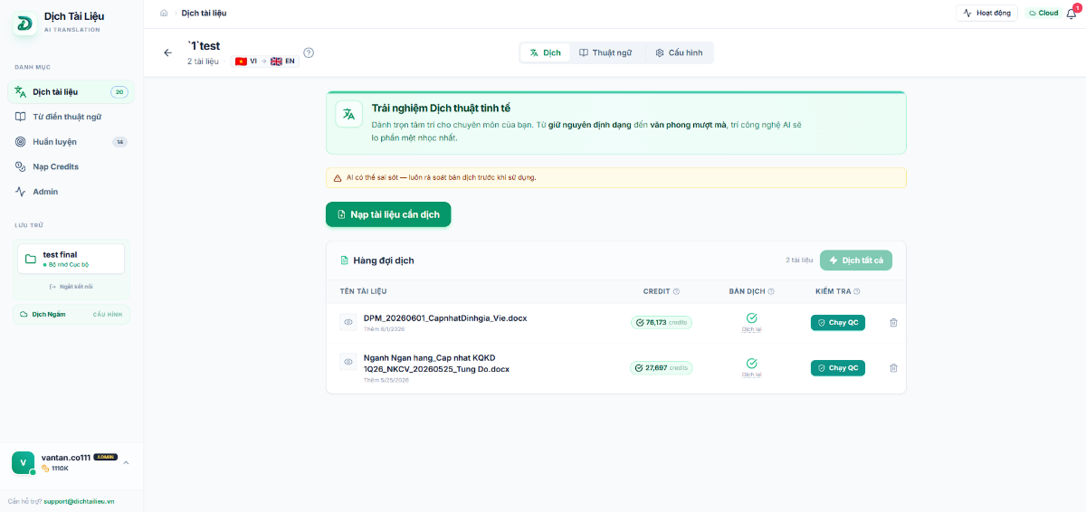Viewport: 1086px width, 512px height.
Task: Go to home via breadcrumb house icon
Action: pyautogui.click(x=164, y=13)
